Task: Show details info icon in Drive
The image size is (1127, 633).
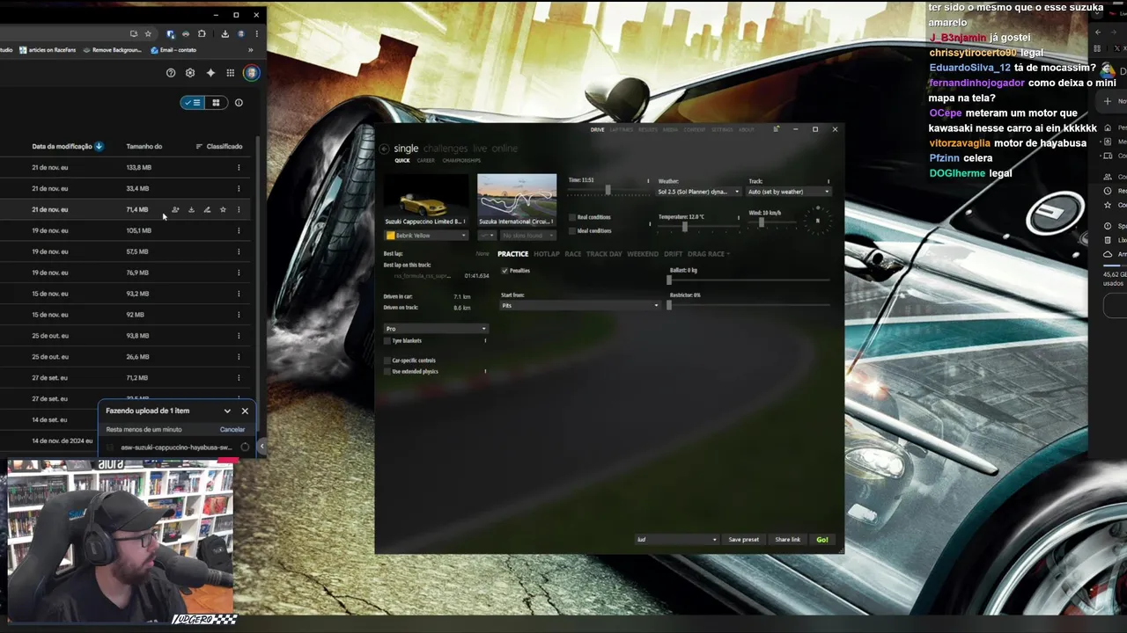Action: point(239,103)
